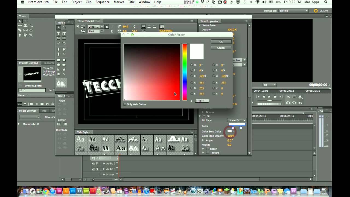Select the Rectangle shape tool
Viewport: 350px width, 197px height.
point(59,60)
